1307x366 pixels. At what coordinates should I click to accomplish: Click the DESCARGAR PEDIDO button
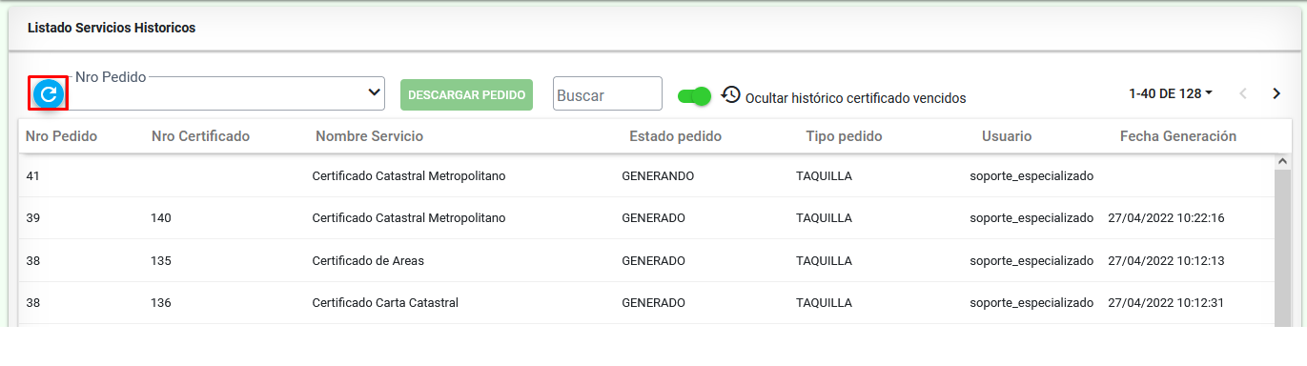(466, 95)
